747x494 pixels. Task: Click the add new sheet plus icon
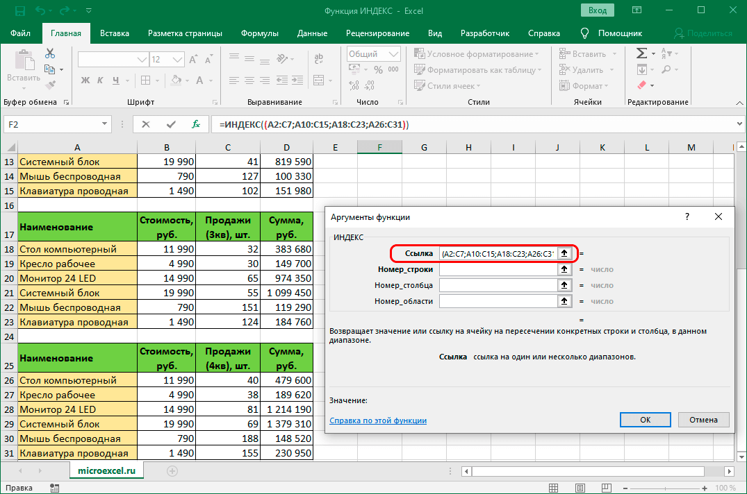pyautogui.click(x=172, y=470)
